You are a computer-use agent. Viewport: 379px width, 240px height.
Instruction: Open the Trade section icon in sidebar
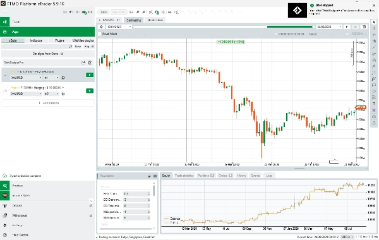click(x=5, y=21)
